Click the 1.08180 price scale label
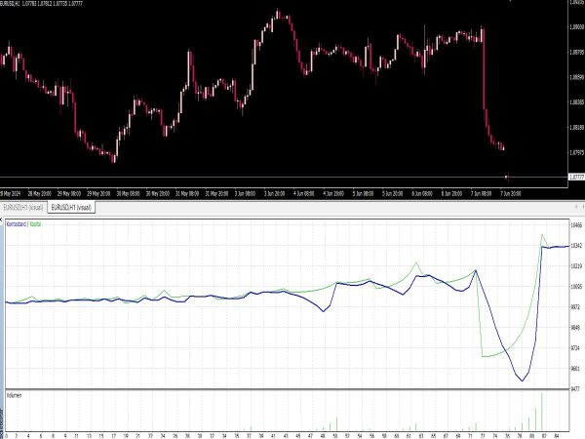585x439 pixels. (577, 128)
